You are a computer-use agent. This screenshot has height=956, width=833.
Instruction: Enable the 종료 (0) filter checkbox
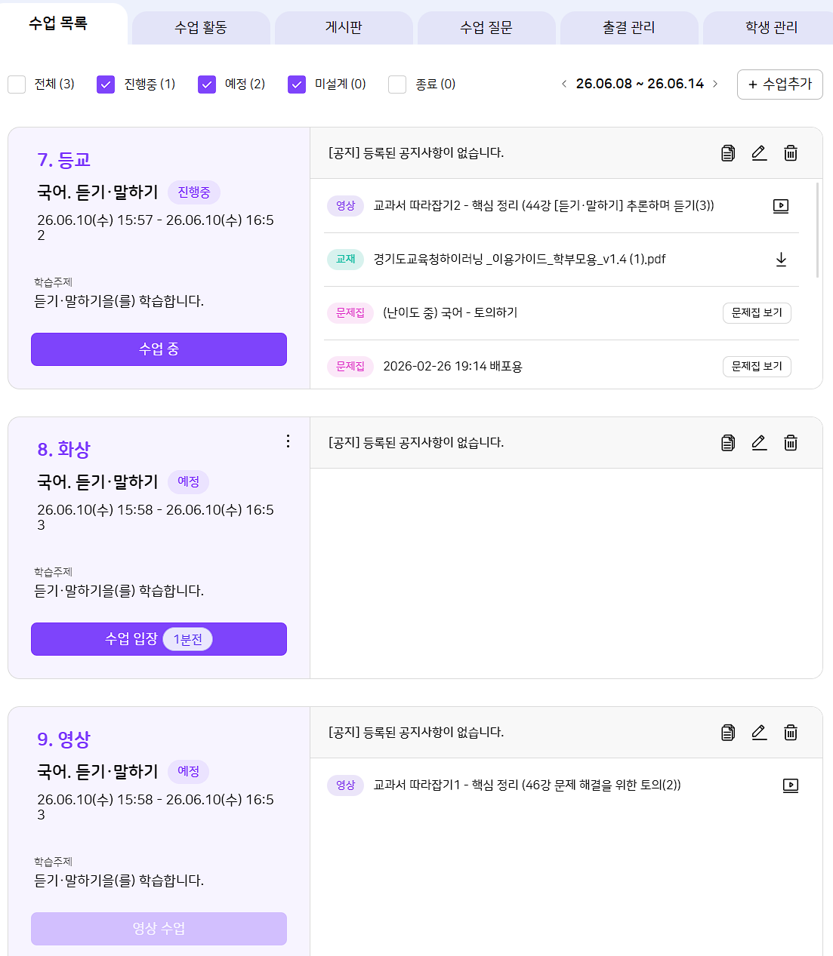397,85
